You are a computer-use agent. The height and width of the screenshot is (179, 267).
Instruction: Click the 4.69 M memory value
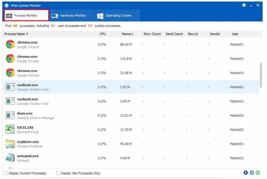(x=125, y=158)
